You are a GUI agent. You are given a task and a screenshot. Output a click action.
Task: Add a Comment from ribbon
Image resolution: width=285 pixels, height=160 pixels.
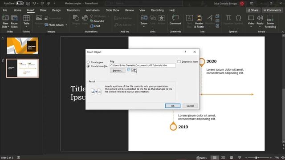pos(175,20)
